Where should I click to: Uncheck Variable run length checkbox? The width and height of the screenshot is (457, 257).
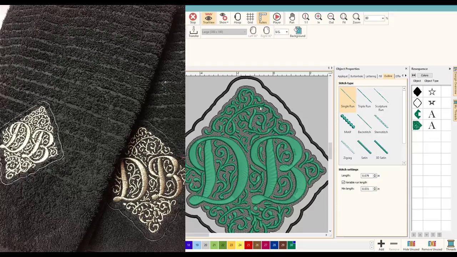click(343, 182)
